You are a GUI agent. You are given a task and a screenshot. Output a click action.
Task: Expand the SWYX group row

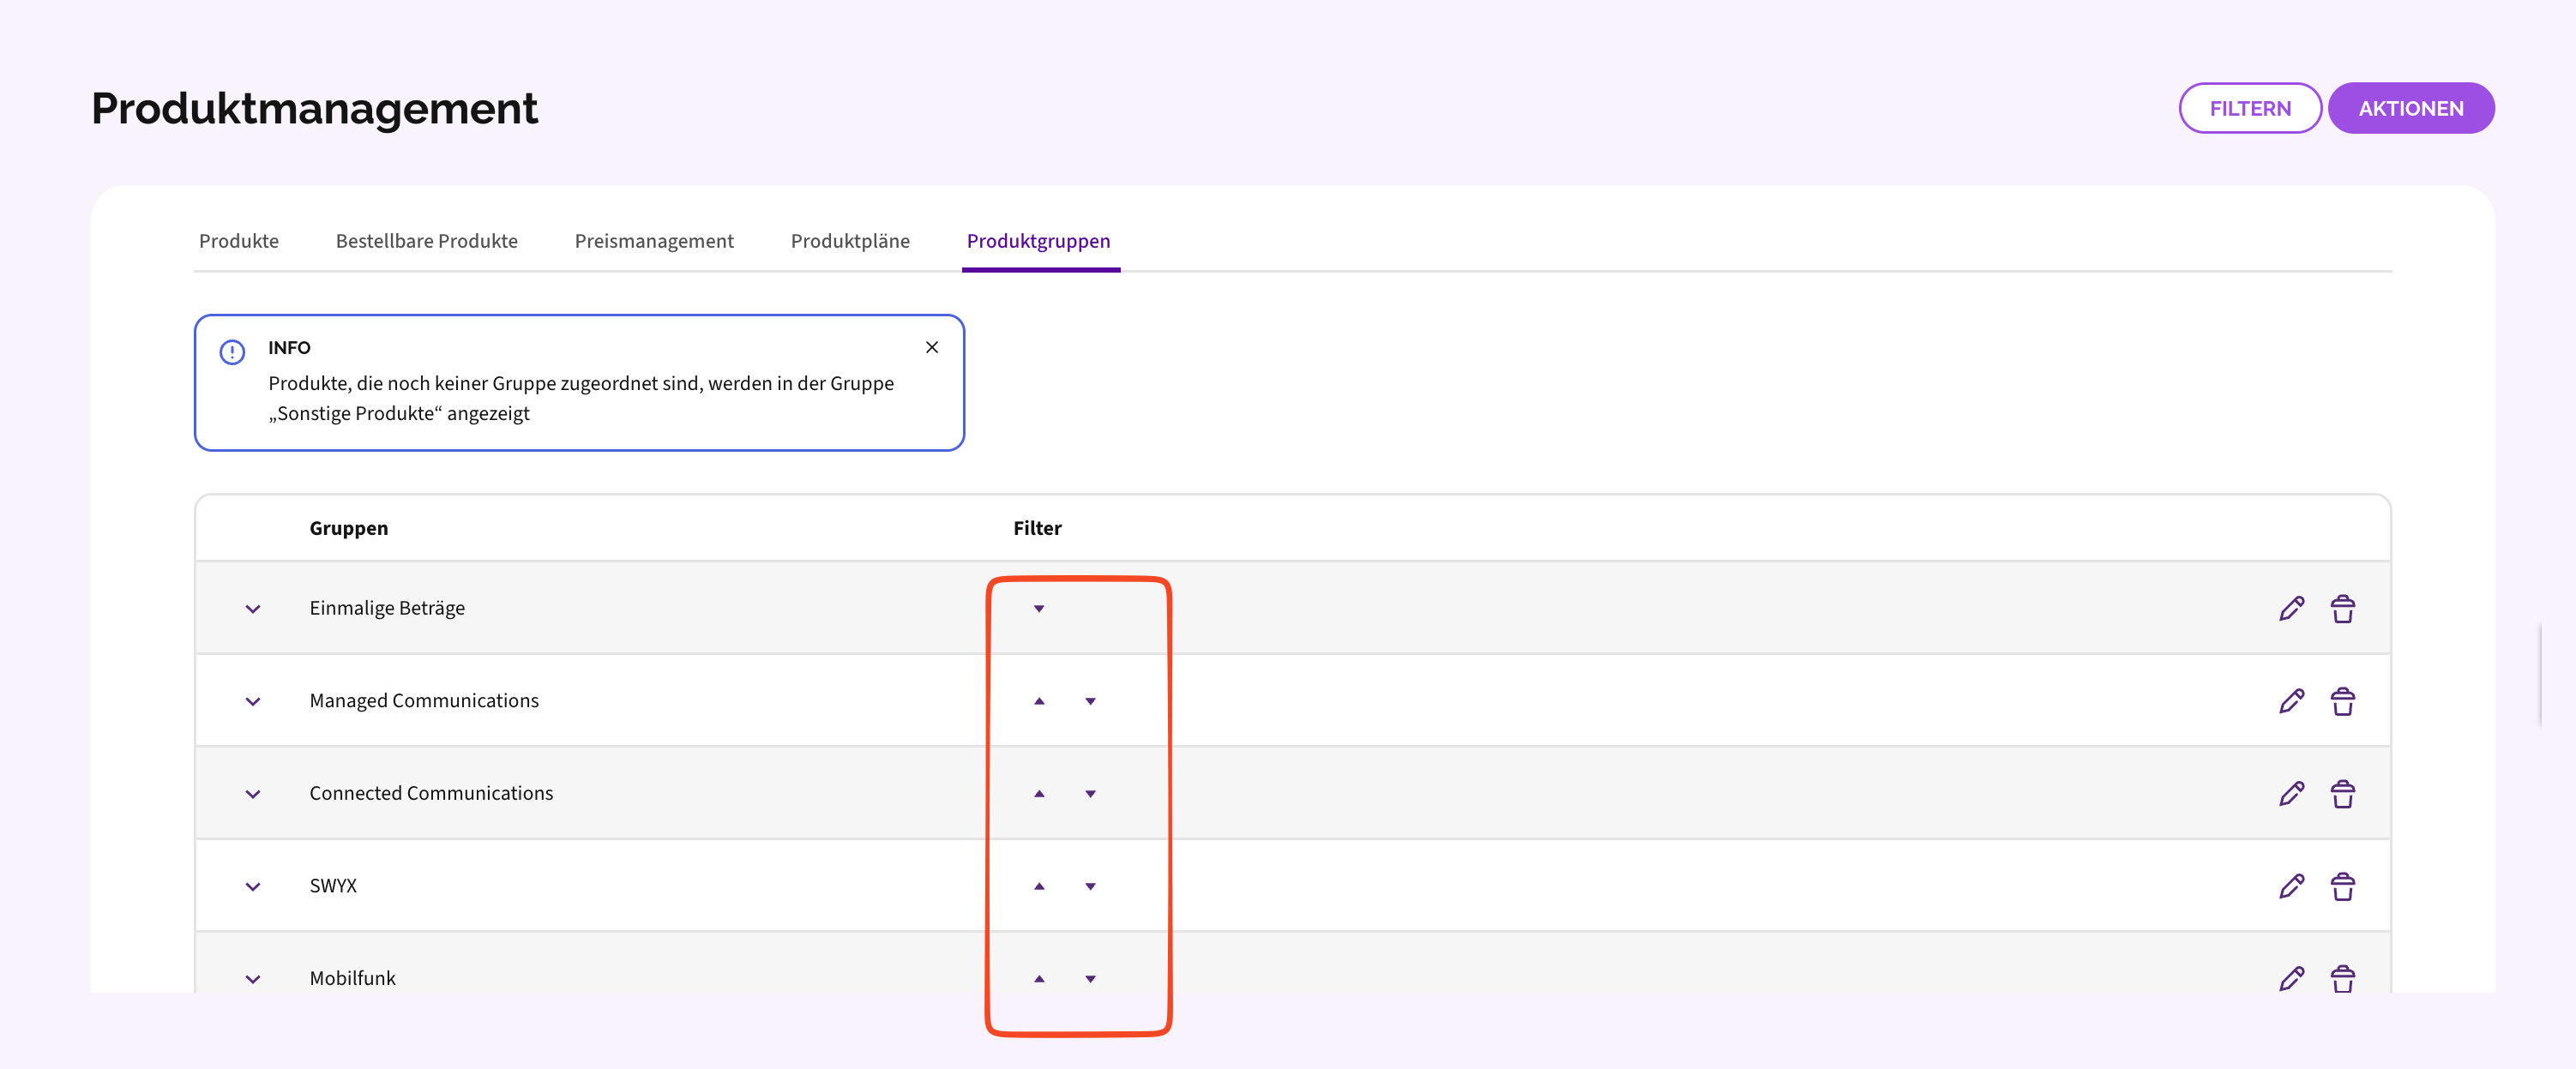[x=253, y=886]
